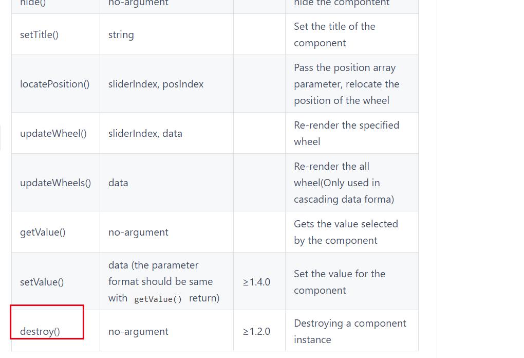
Task: Click the locatePosition() method name
Action: pos(54,84)
